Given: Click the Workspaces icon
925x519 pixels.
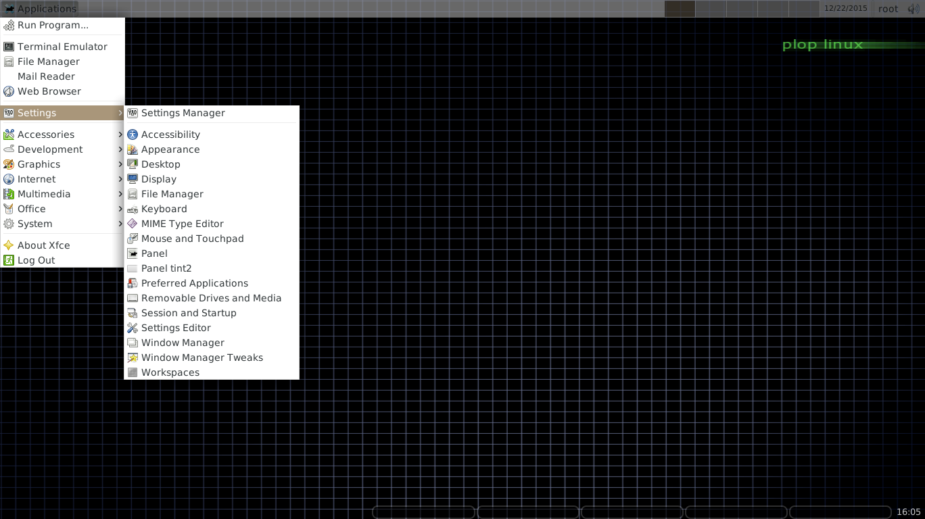Looking at the screenshot, I should click(133, 372).
